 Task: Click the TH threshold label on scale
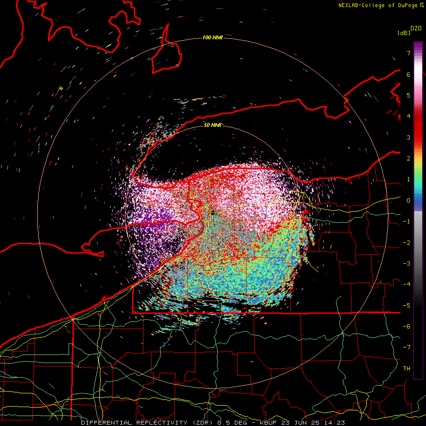click(x=407, y=369)
